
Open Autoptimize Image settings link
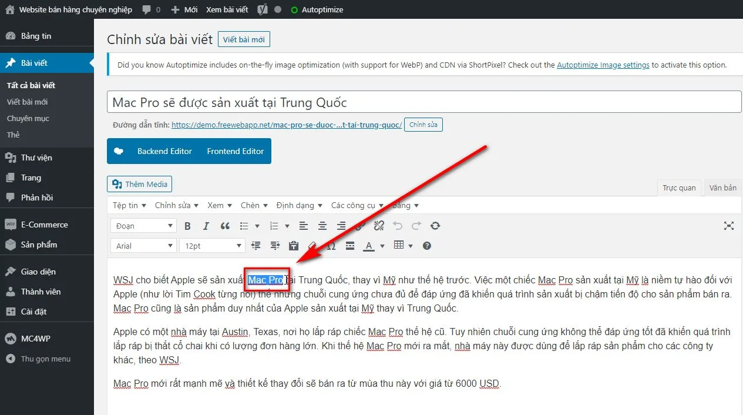(x=603, y=65)
